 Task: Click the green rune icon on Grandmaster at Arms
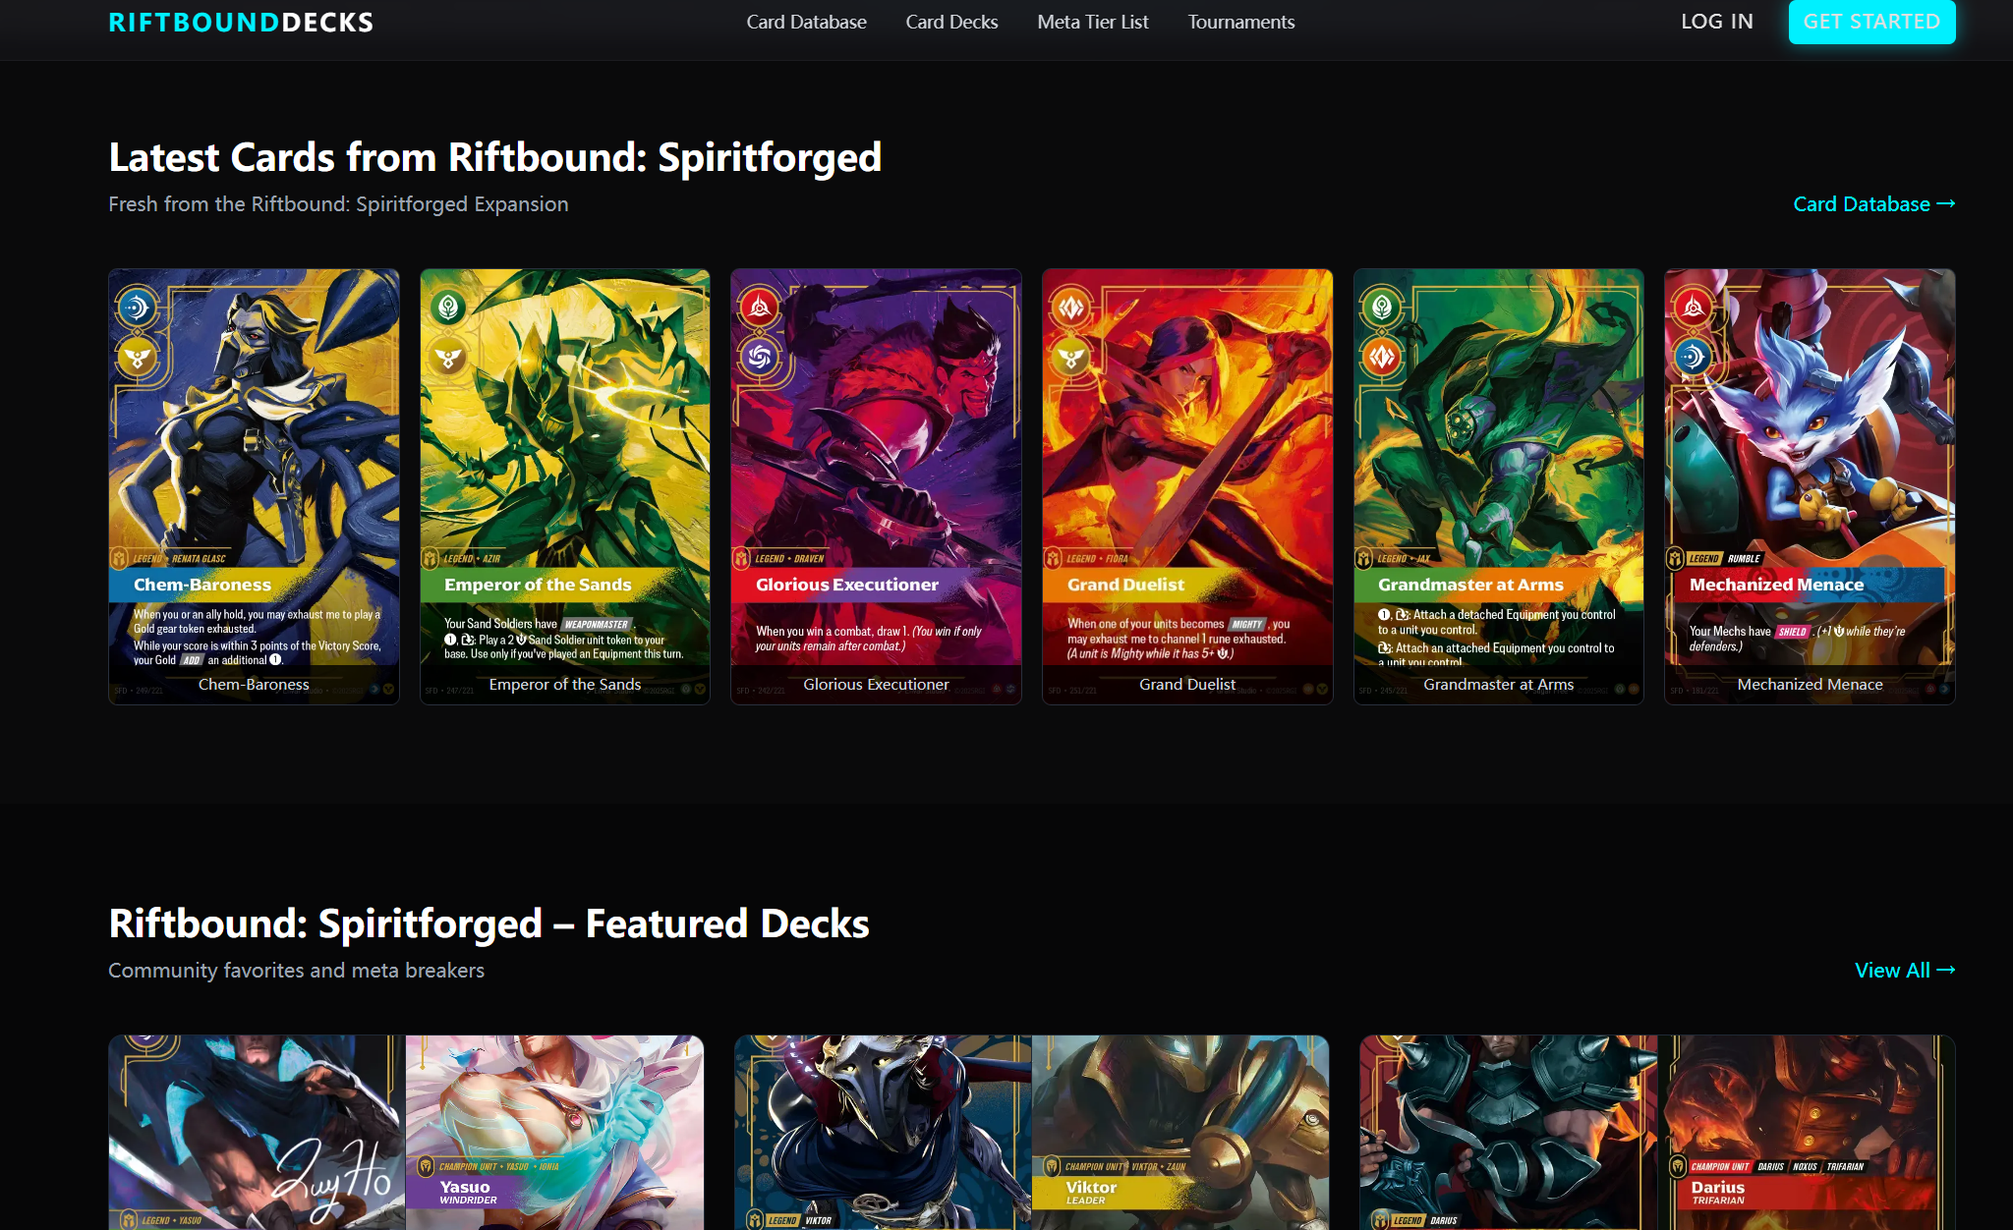(1382, 307)
